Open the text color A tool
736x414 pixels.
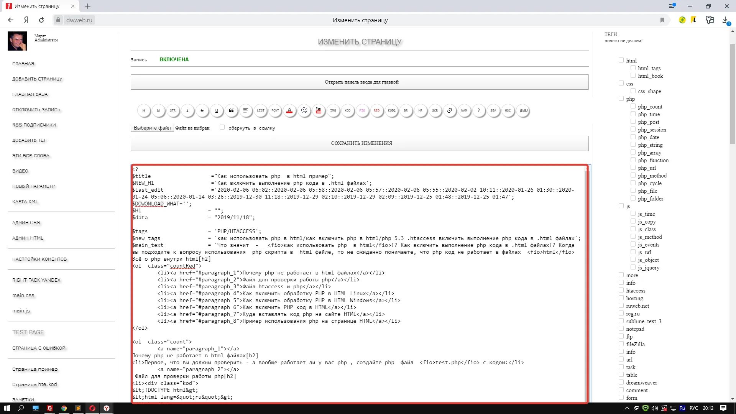[x=289, y=110]
